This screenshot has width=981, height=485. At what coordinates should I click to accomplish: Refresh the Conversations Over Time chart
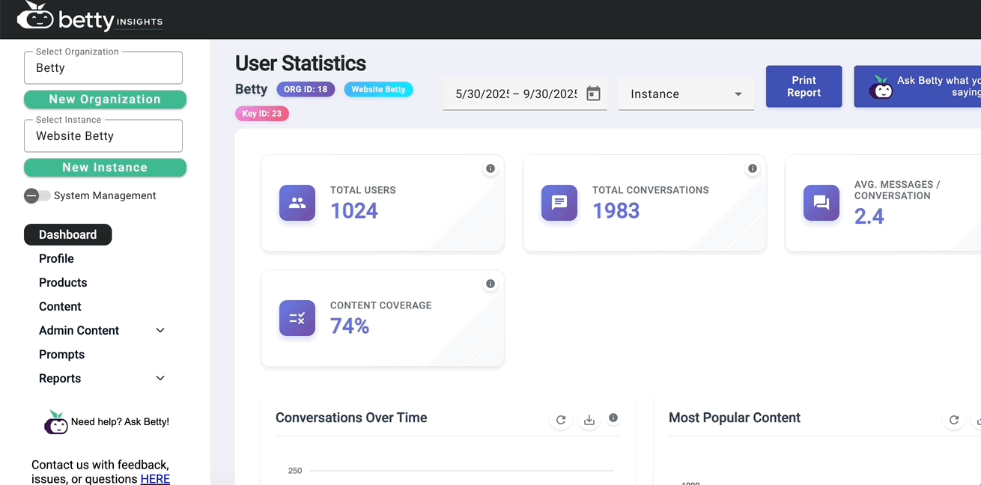click(561, 420)
